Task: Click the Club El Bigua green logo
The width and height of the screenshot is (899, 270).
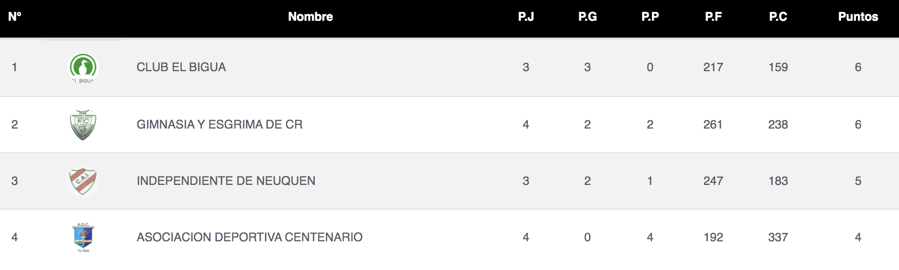Action: (83, 68)
